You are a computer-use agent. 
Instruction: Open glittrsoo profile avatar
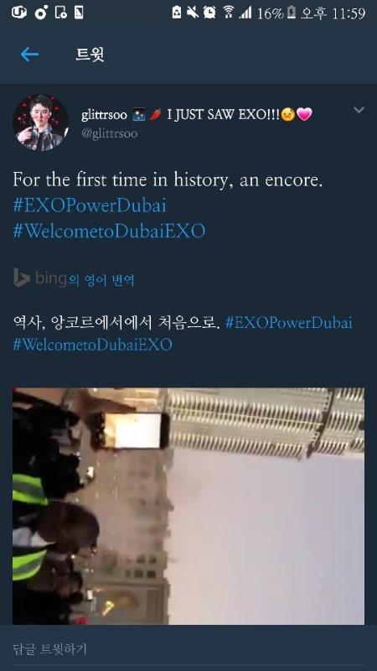tap(40, 122)
